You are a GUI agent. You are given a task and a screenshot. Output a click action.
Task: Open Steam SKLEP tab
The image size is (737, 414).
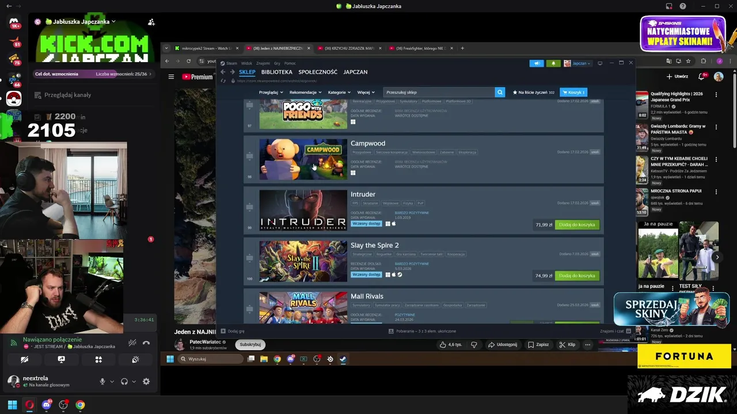(x=247, y=72)
